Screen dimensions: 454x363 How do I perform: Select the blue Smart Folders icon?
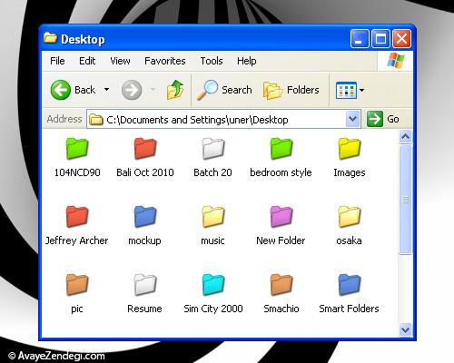click(x=350, y=285)
